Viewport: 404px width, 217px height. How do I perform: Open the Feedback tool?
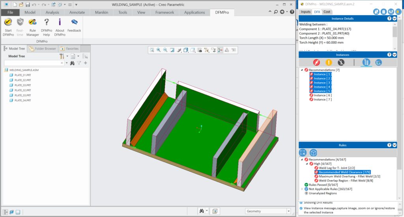pos(74,25)
